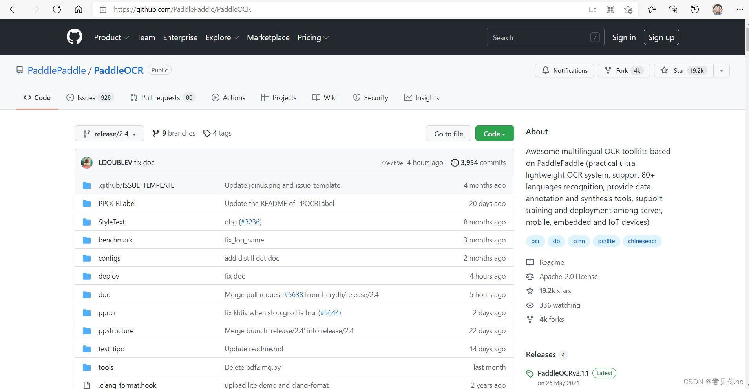The image size is (749, 389).
Task: Open the browser favorites list icon
Action: [652, 9]
